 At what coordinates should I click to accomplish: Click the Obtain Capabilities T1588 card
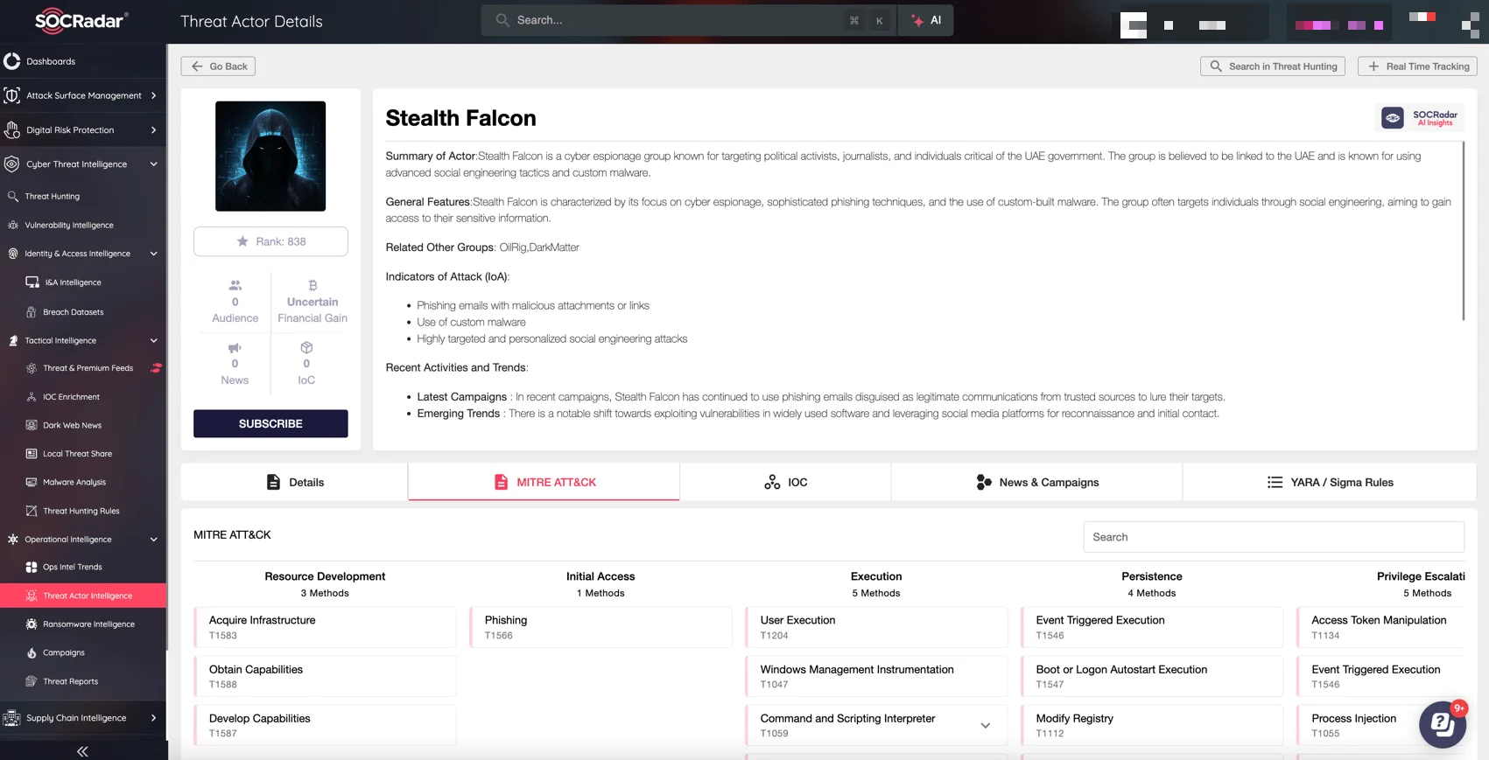coord(325,676)
